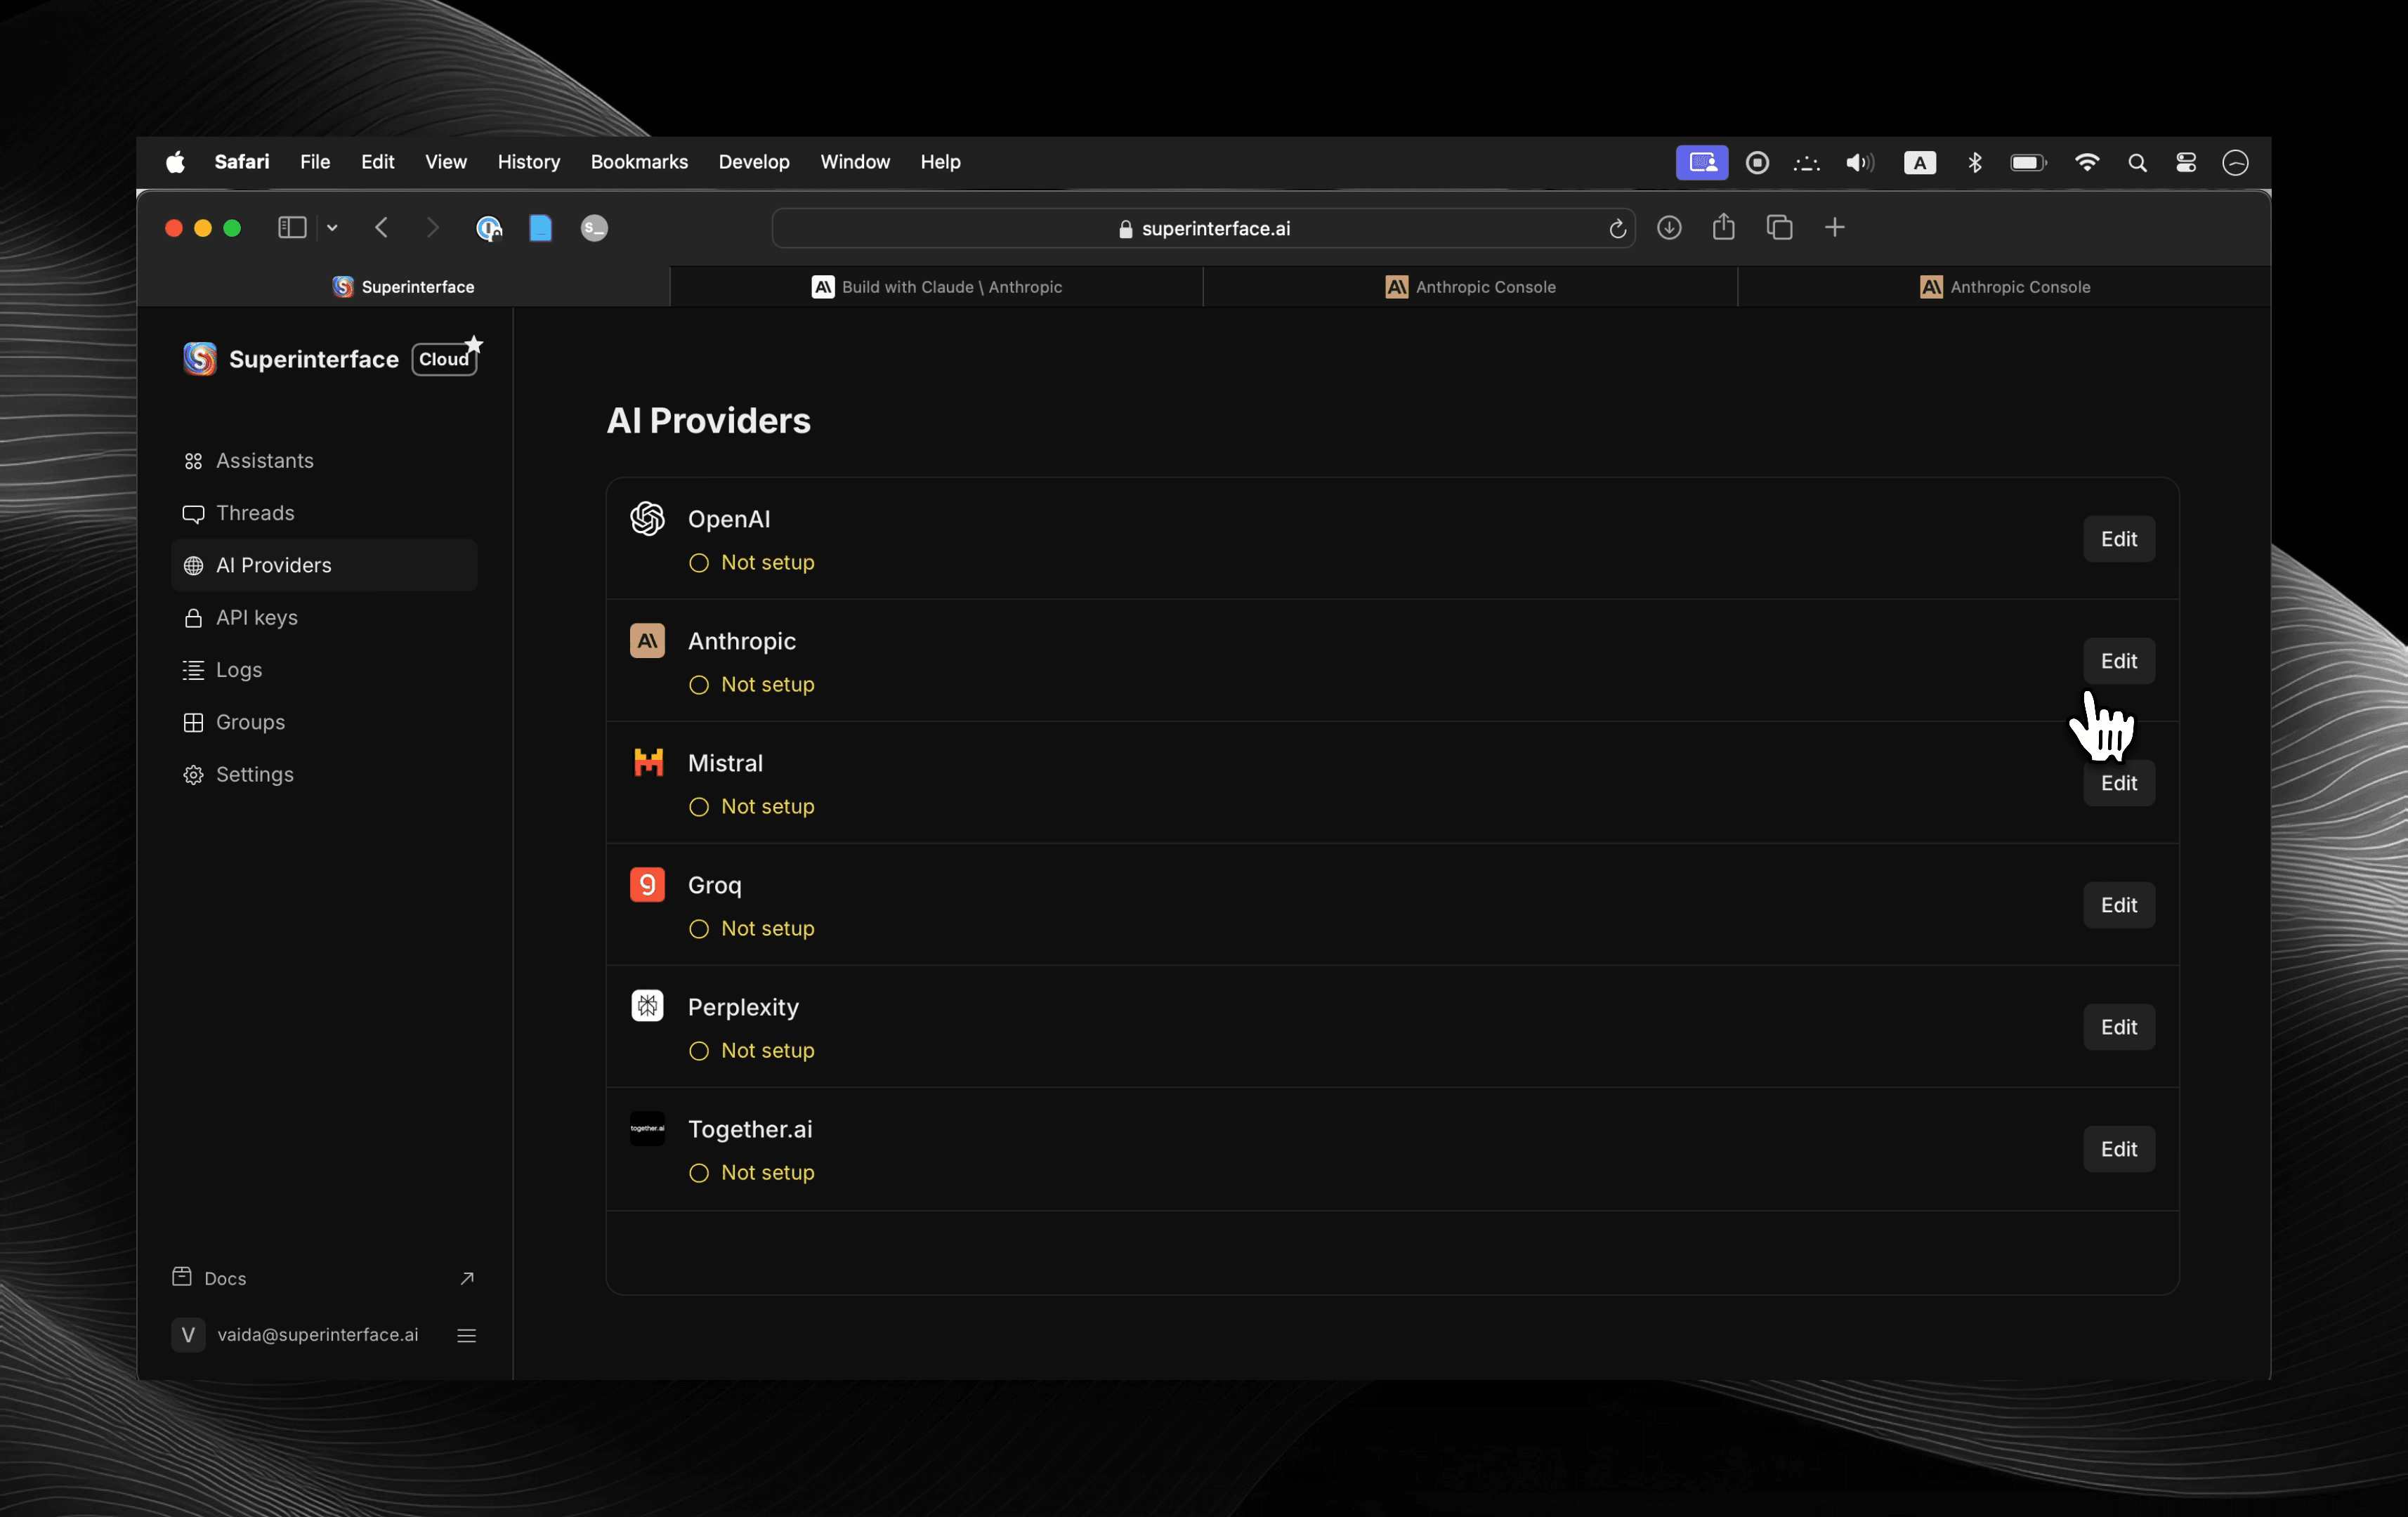The height and width of the screenshot is (1517, 2408).
Task: Switch to Build with Claude tab
Action: point(936,287)
